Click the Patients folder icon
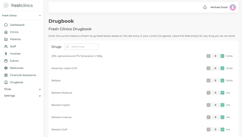The image size is (242, 137). tap(6, 39)
